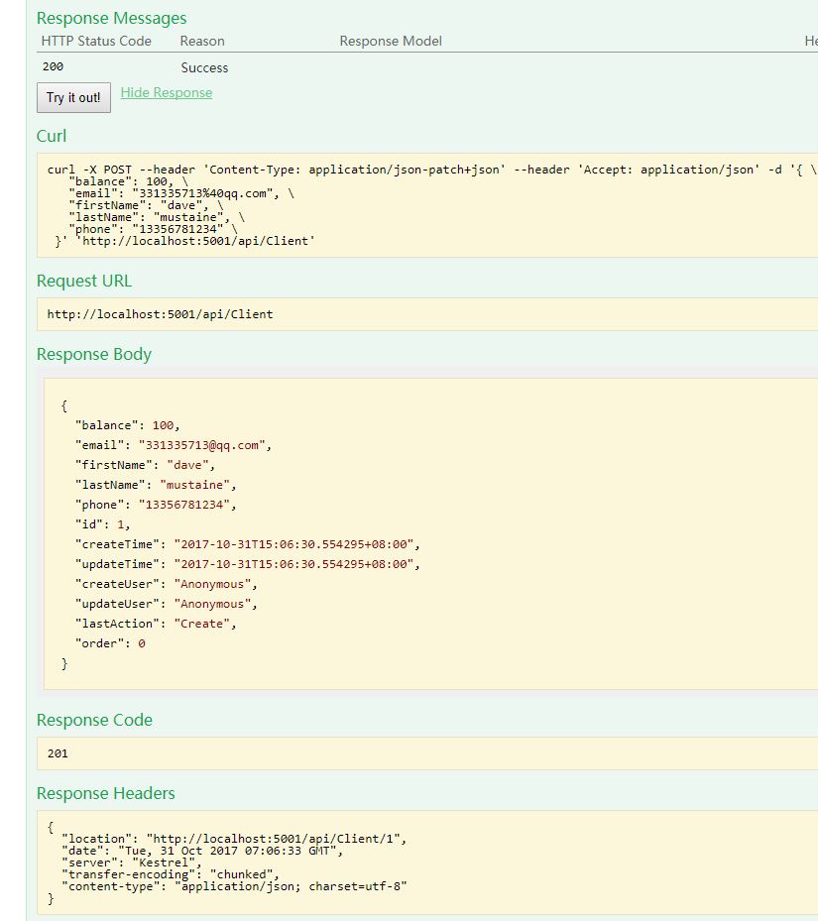Click the Response Messages heading
The height and width of the screenshot is (921, 818).
click(x=112, y=18)
